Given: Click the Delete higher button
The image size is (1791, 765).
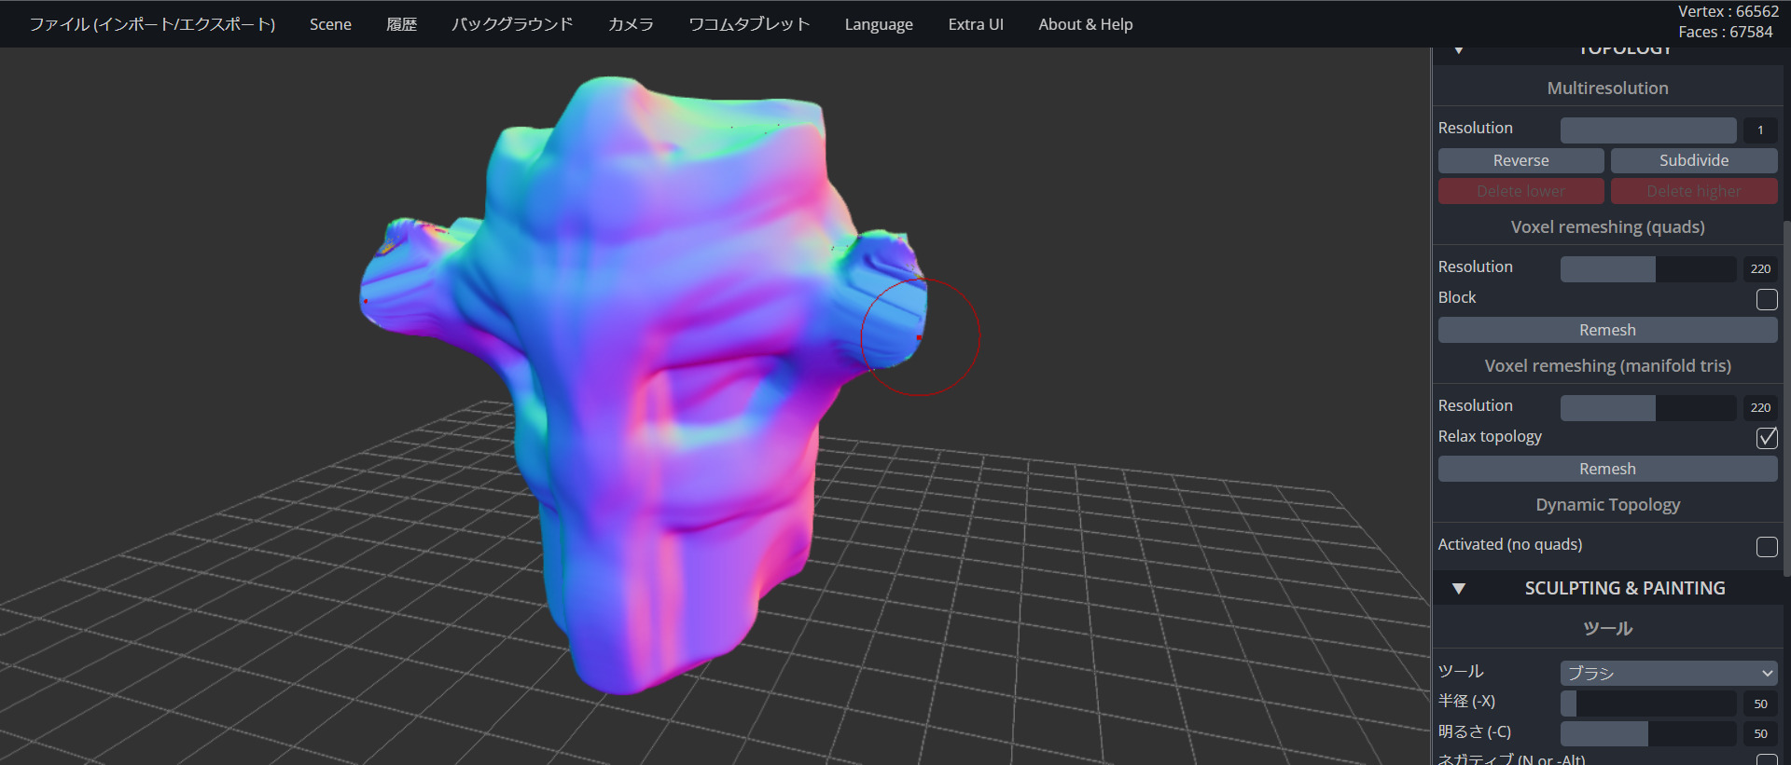Looking at the screenshot, I should (1694, 191).
